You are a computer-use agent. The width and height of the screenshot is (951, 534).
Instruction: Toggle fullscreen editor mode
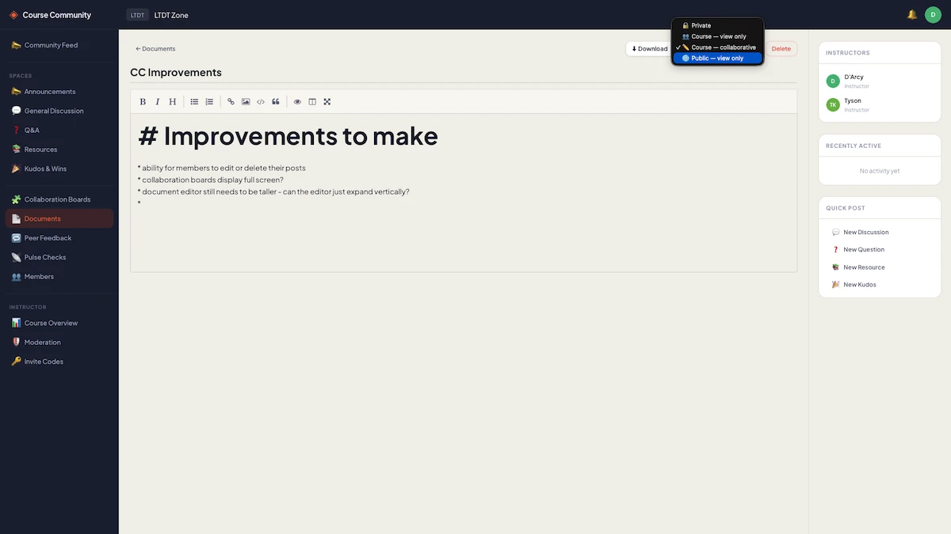click(x=327, y=102)
